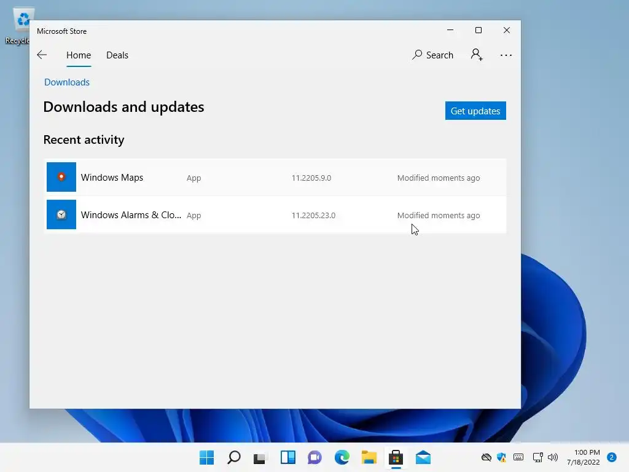Click the Get updates button
This screenshot has width=629, height=472.
pos(475,111)
